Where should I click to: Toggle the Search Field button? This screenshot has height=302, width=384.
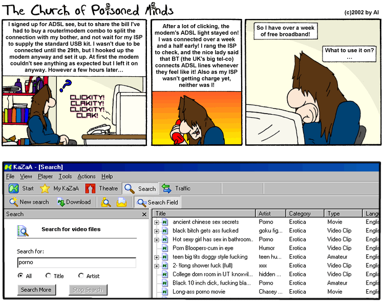pyautogui.click(x=158, y=202)
